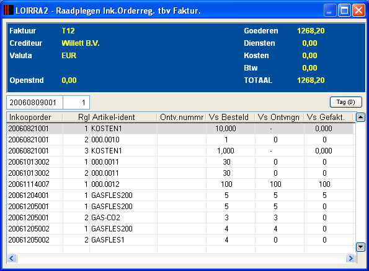Click the line number field showing 1
The height and width of the screenshot is (271, 369).
tap(76, 102)
